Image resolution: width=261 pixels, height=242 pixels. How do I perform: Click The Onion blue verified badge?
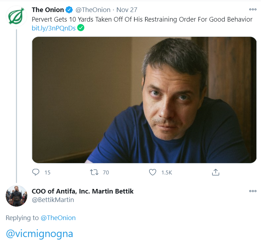point(69,10)
